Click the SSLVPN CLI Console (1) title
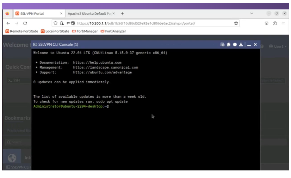The width and height of the screenshot is (291, 178). coord(58,44)
